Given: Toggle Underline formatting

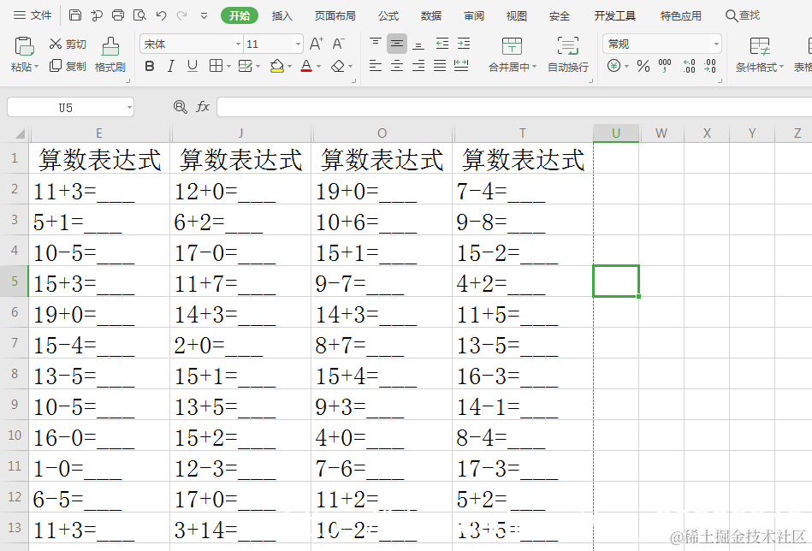Looking at the screenshot, I should tap(193, 66).
